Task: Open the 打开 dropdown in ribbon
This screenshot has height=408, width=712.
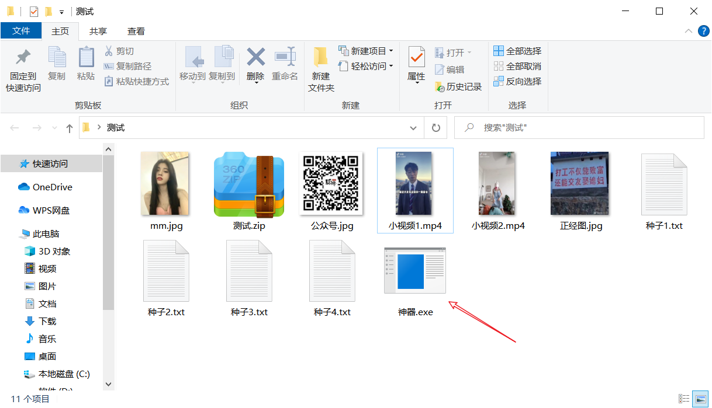Action: (x=453, y=53)
